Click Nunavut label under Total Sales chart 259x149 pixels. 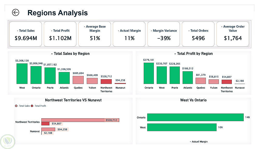(120, 88)
